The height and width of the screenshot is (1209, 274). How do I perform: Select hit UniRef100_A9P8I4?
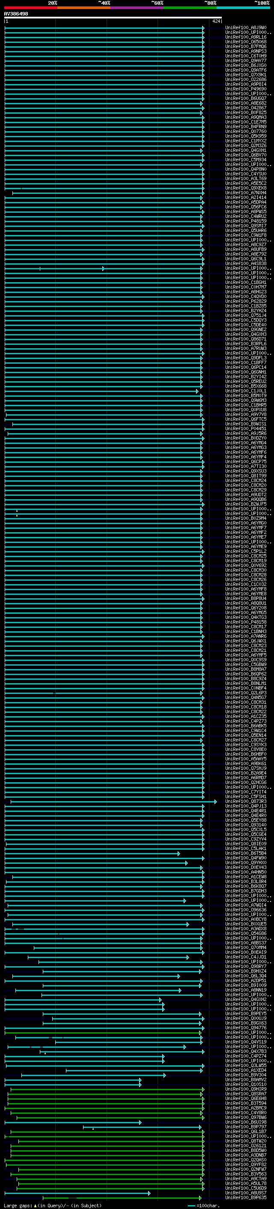pos(246,84)
